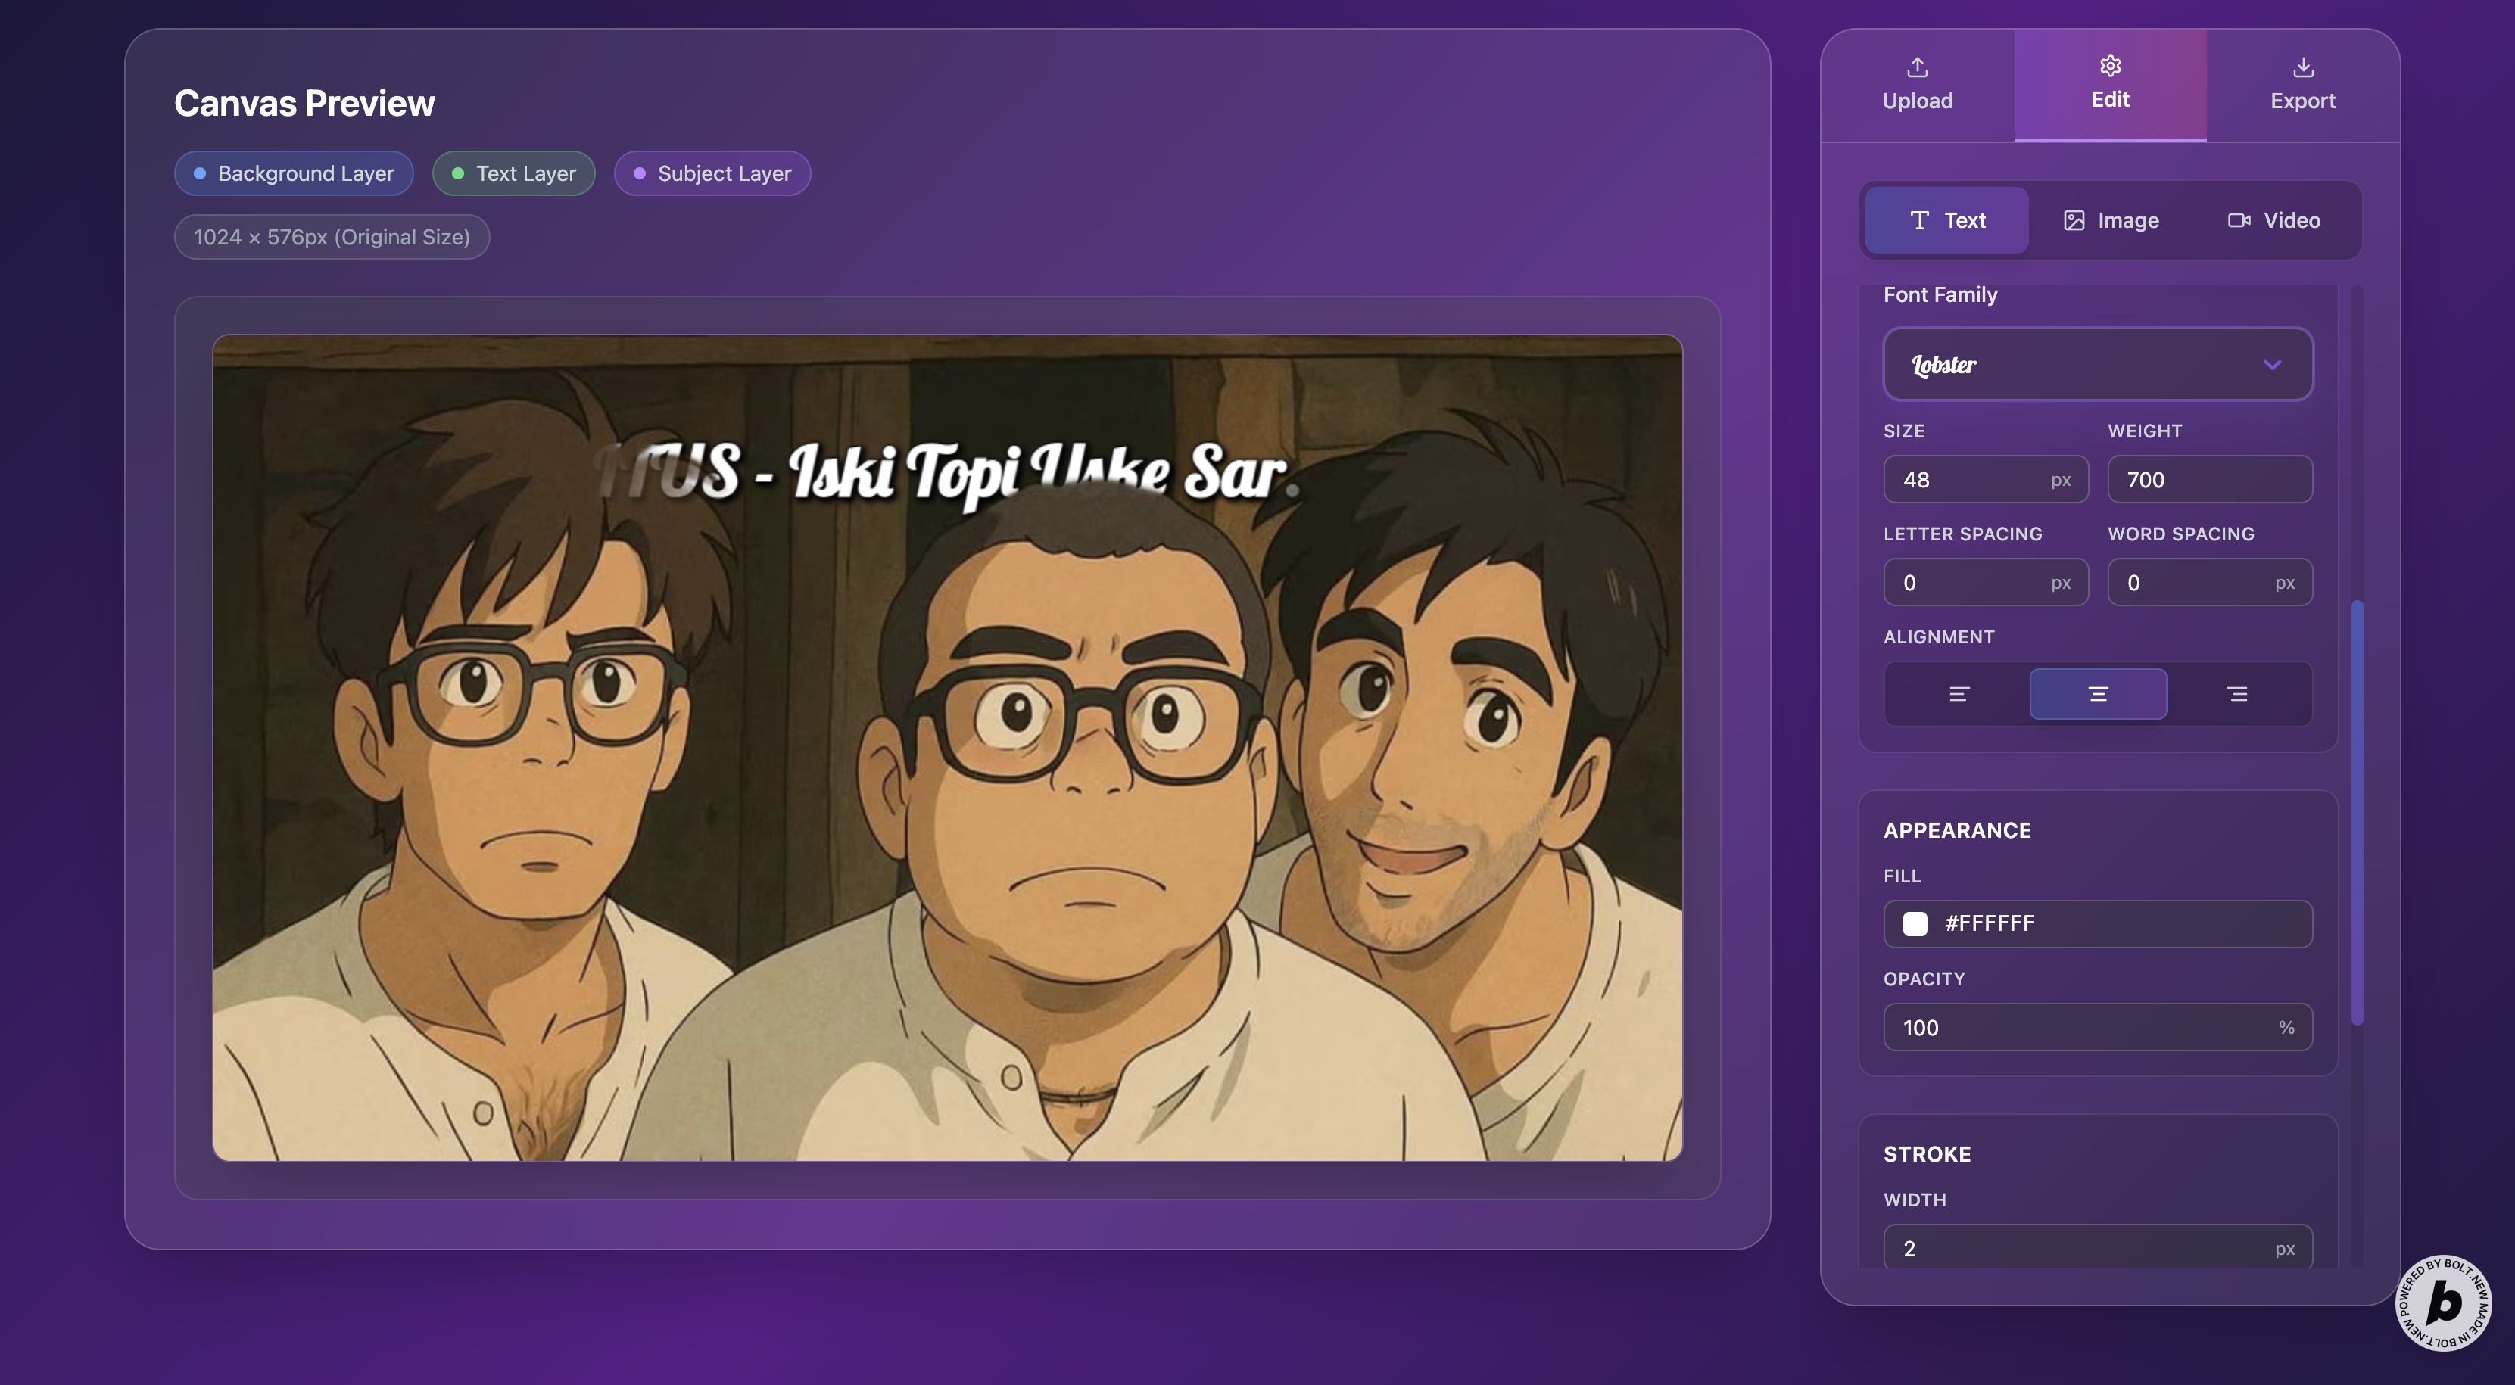The height and width of the screenshot is (1385, 2515).
Task: Click the canvas size label chip
Action: tap(332, 237)
